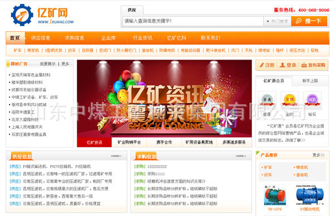This screenshot has height=216, width=334.
Task: Click 更多>> in the 产品推荐 panel
Action: tap(318, 155)
